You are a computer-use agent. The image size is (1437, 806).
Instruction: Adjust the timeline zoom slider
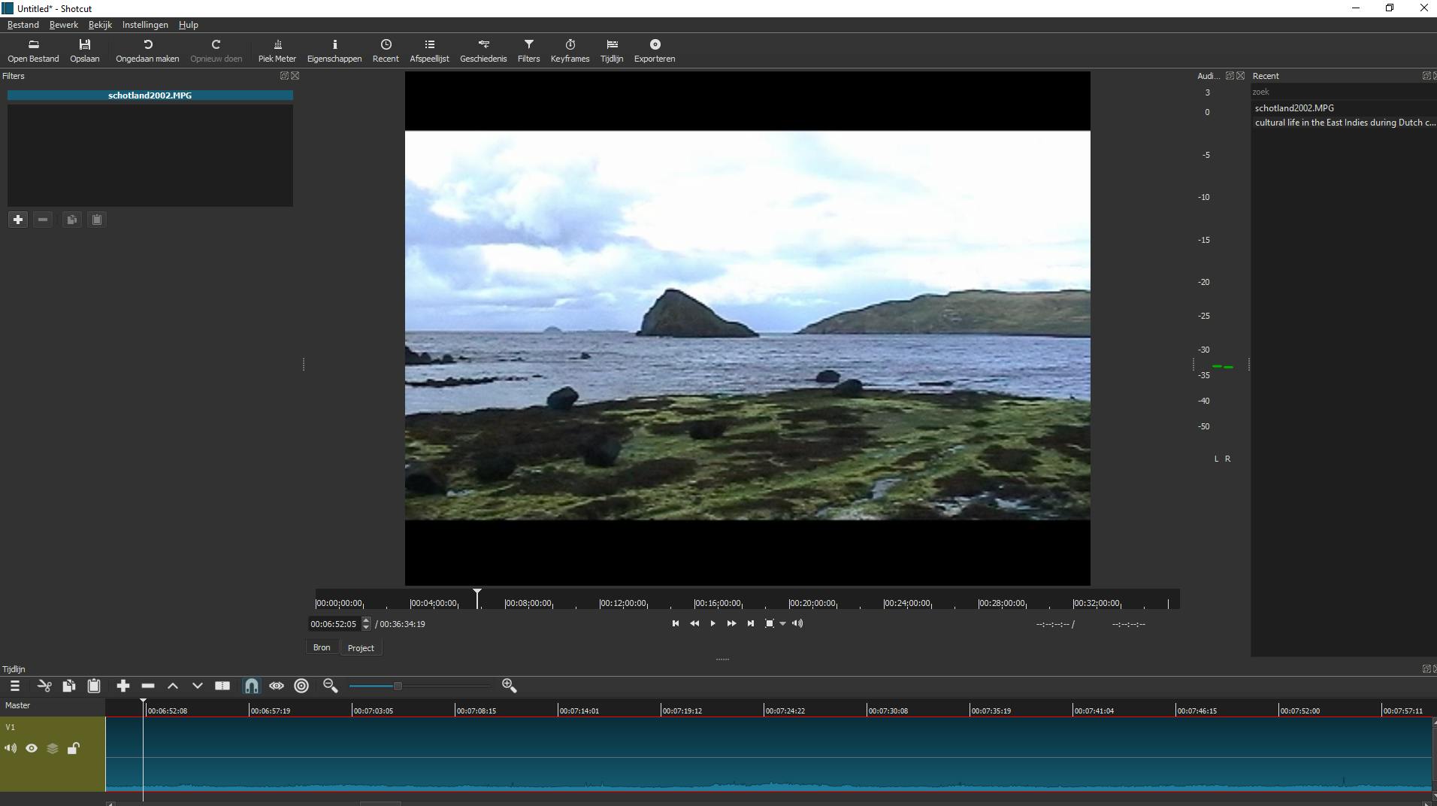click(x=398, y=686)
